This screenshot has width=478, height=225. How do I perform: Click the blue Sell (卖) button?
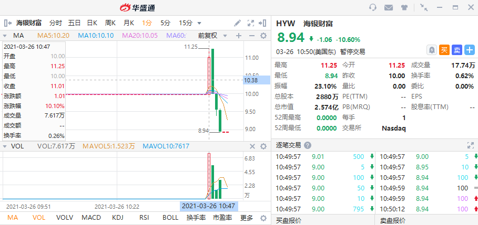click(456, 50)
